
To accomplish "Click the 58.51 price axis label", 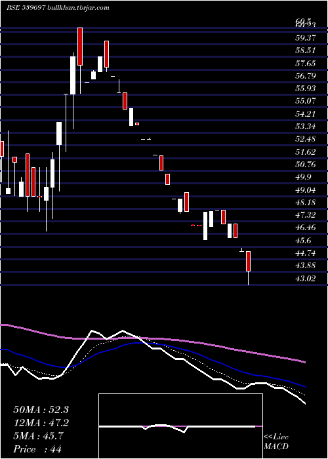I will 305,50.
